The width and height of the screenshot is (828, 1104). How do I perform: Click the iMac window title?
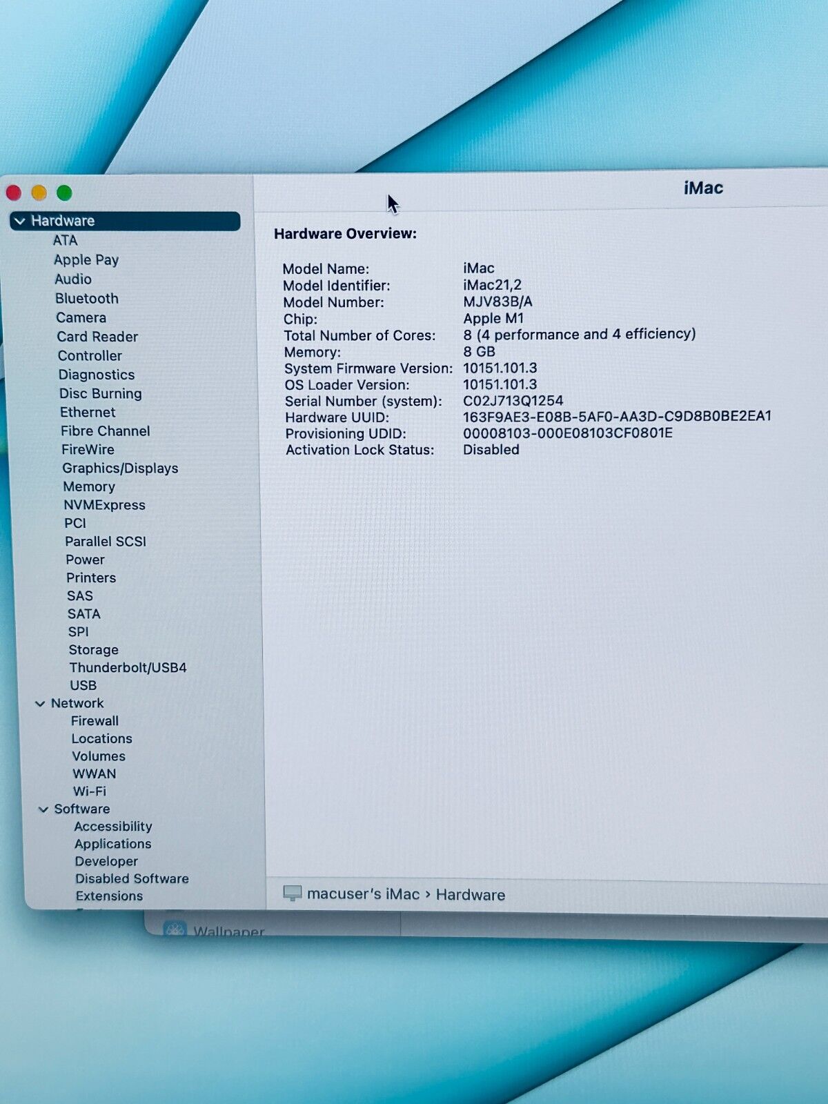(703, 188)
